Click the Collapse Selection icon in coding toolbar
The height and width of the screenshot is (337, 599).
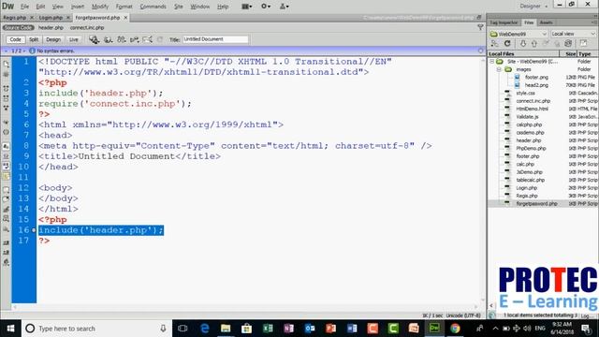[x=7, y=98]
